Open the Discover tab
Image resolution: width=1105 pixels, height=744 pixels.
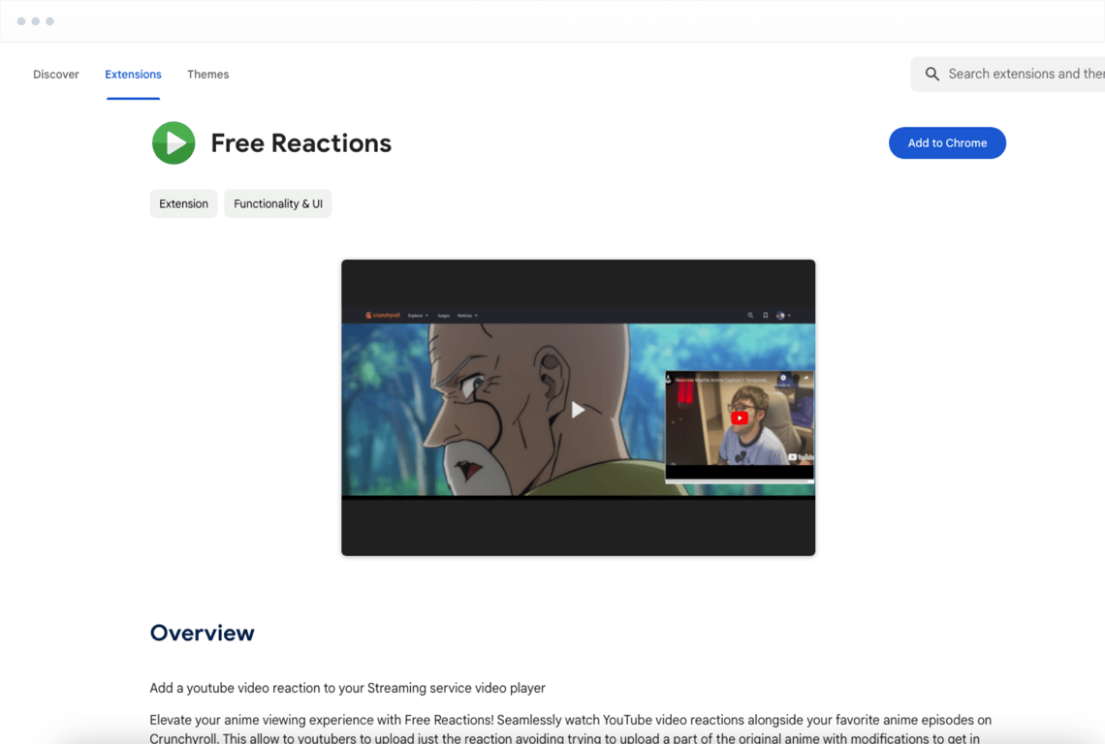coord(55,74)
